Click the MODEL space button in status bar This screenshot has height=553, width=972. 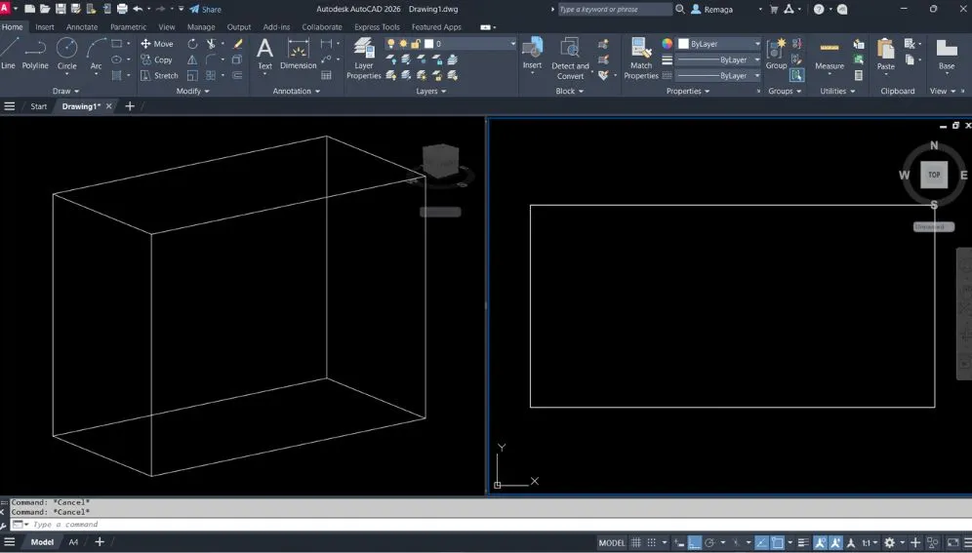click(612, 543)
